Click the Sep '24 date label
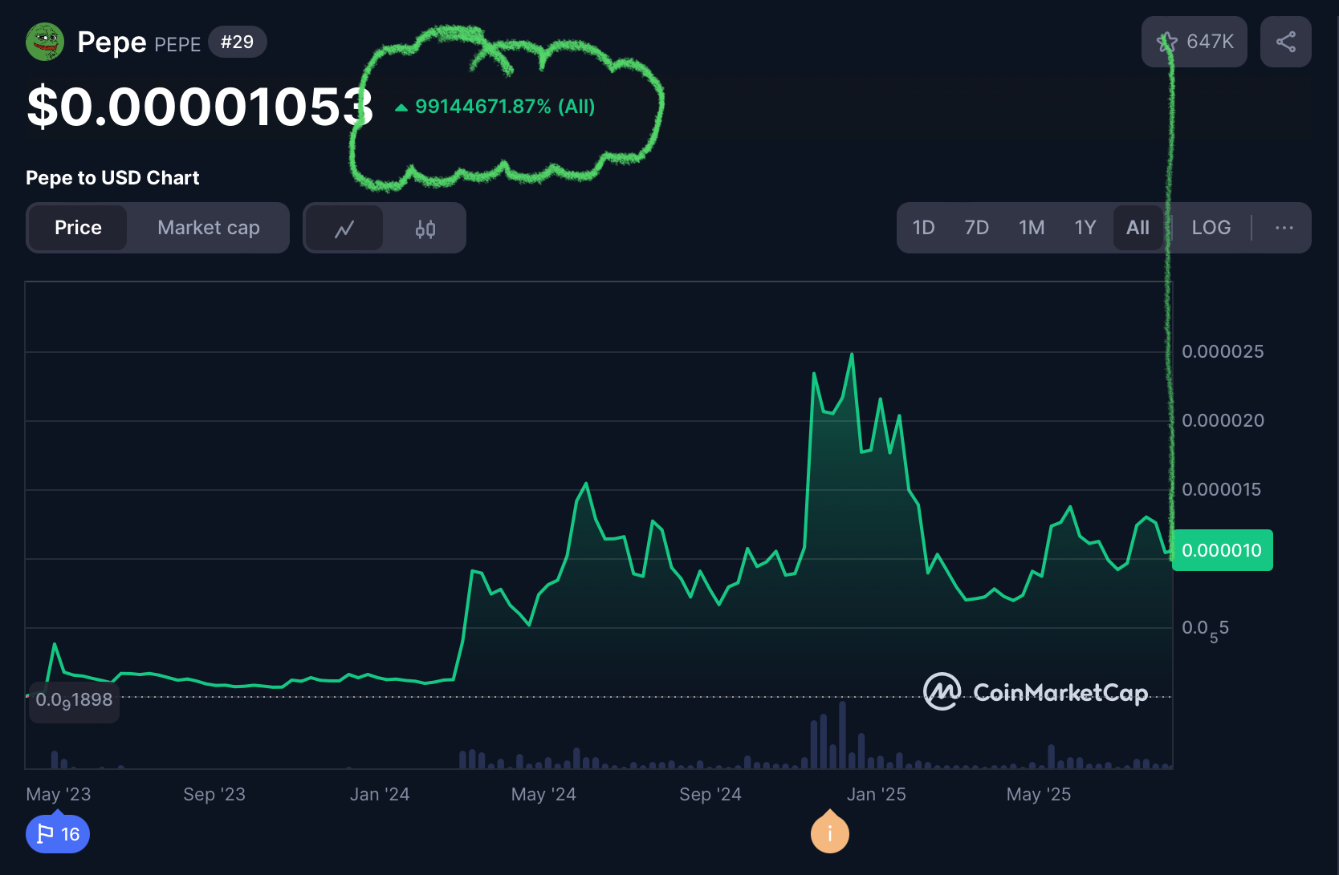The image size is (1339, 875). tap(710, 794)
